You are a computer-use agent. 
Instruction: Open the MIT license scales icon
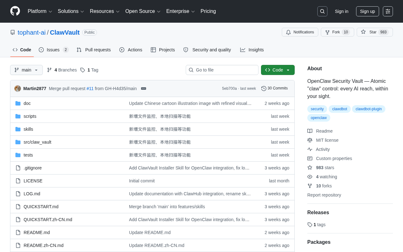coord(310,140)
